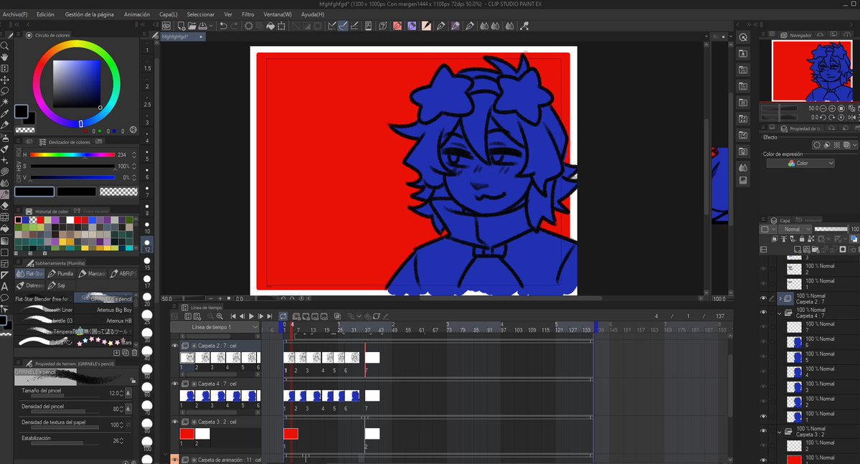The width and height of the screenshot is (860, 464).
Task: Toggle visibility of Carpeta 3 : 2 layer
Action: [763, 431]
